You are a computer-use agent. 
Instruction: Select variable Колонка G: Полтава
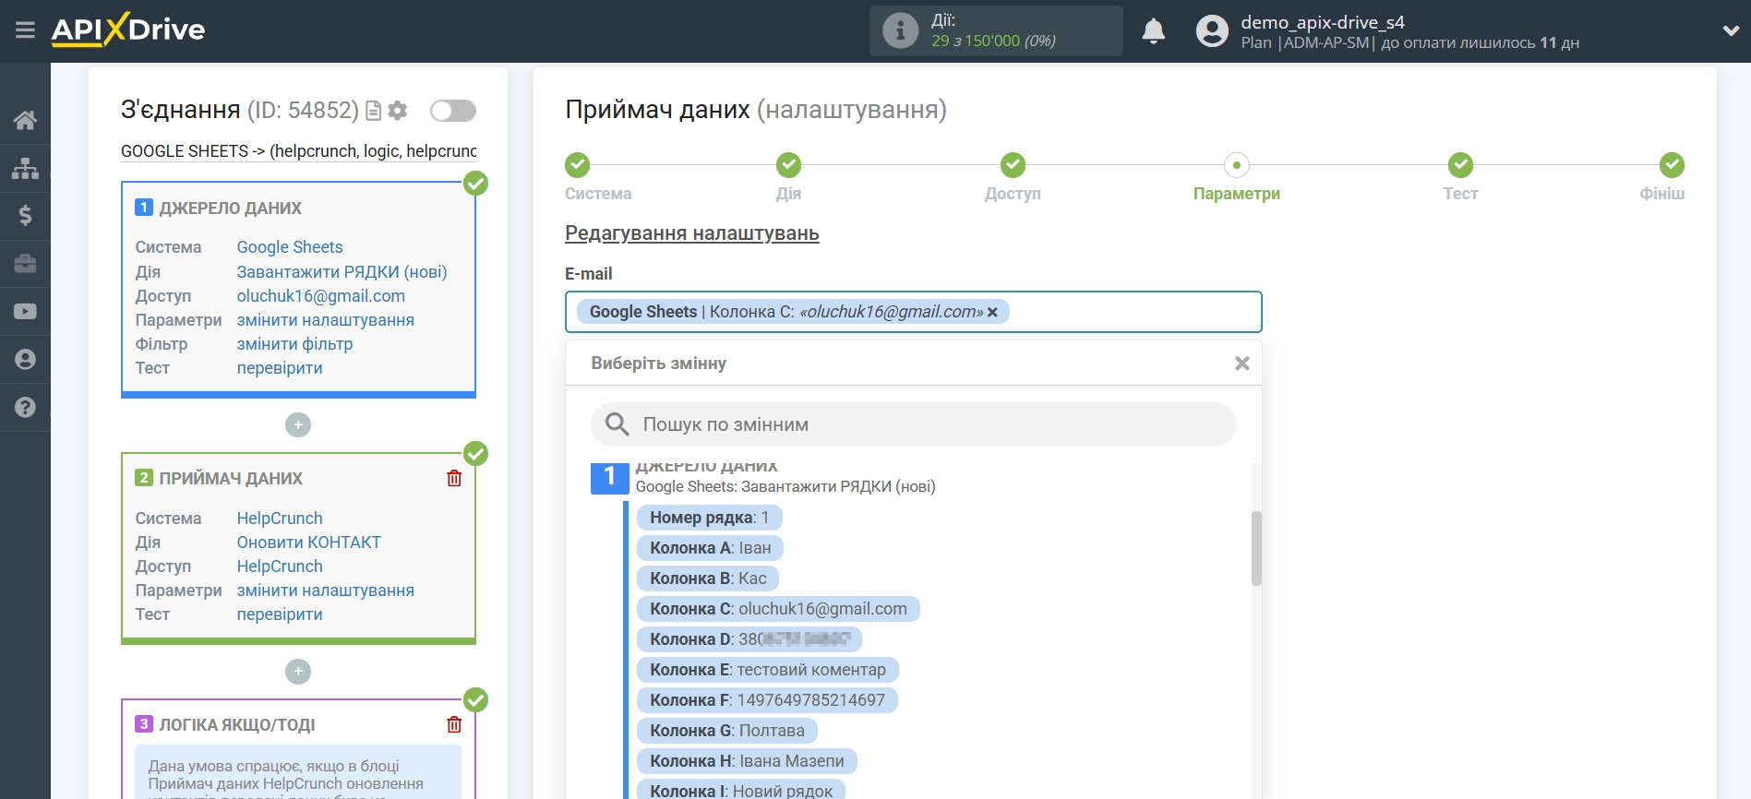[x=726, y=731]
